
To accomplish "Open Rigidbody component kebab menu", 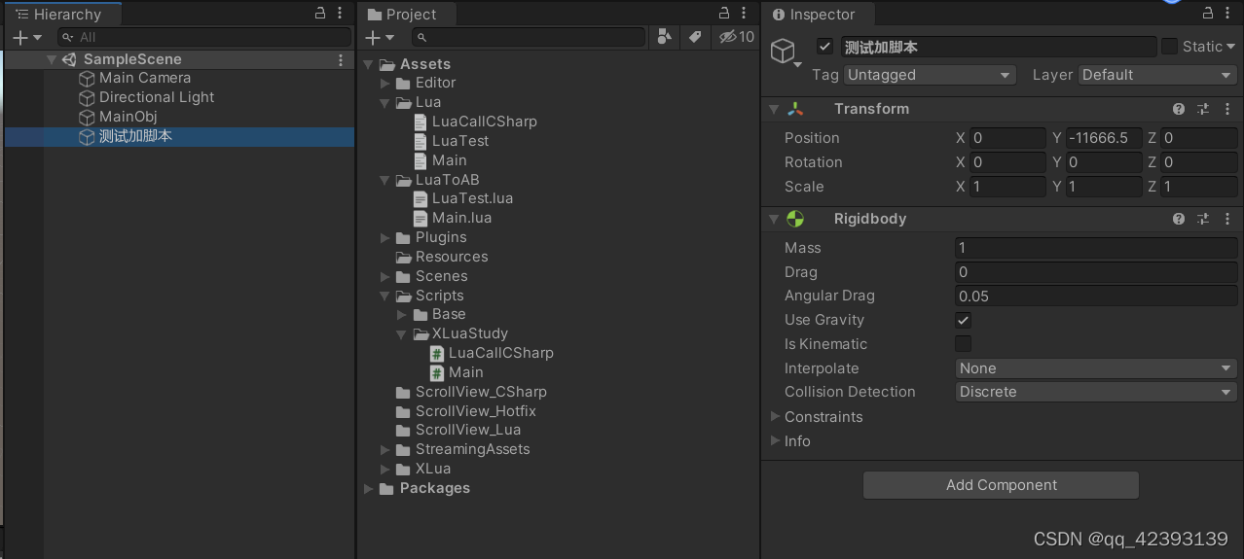I will 1227,219.
